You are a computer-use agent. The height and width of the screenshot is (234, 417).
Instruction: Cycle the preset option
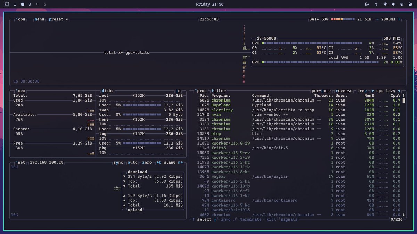coord(58,19)
